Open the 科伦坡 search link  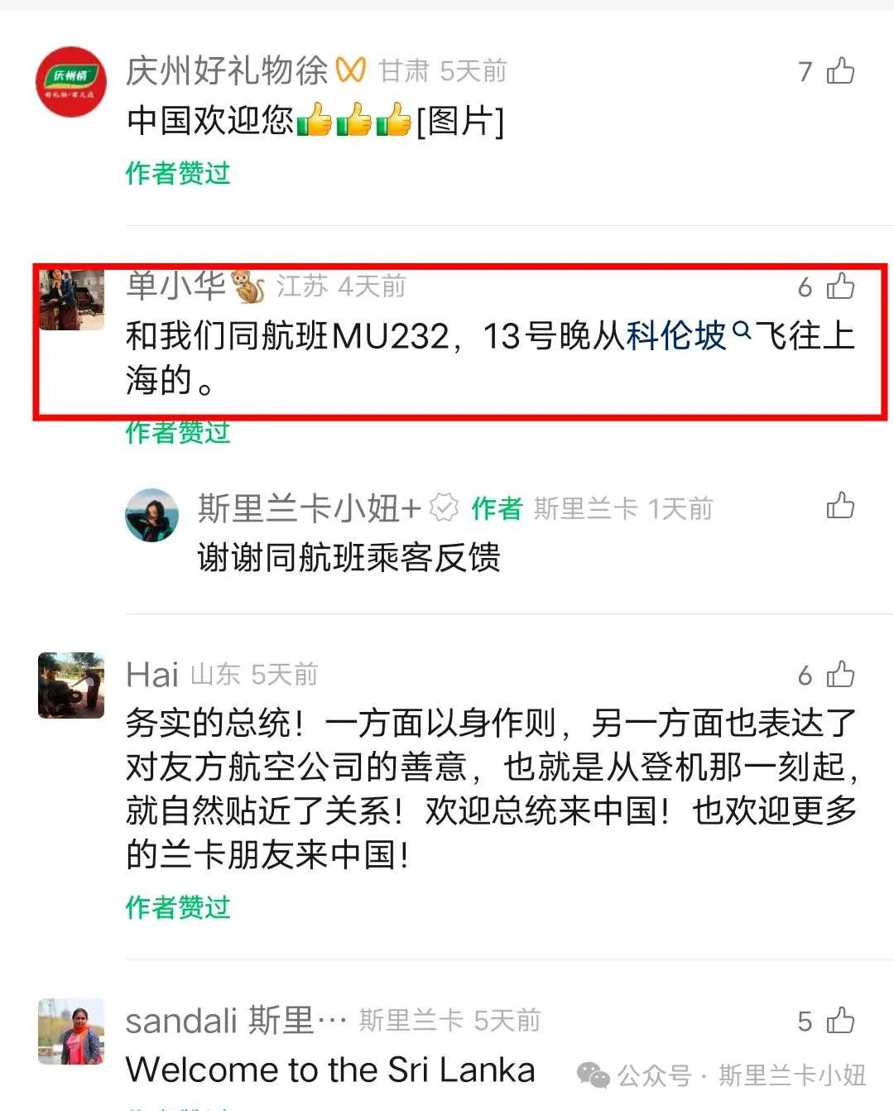[675, 336]
